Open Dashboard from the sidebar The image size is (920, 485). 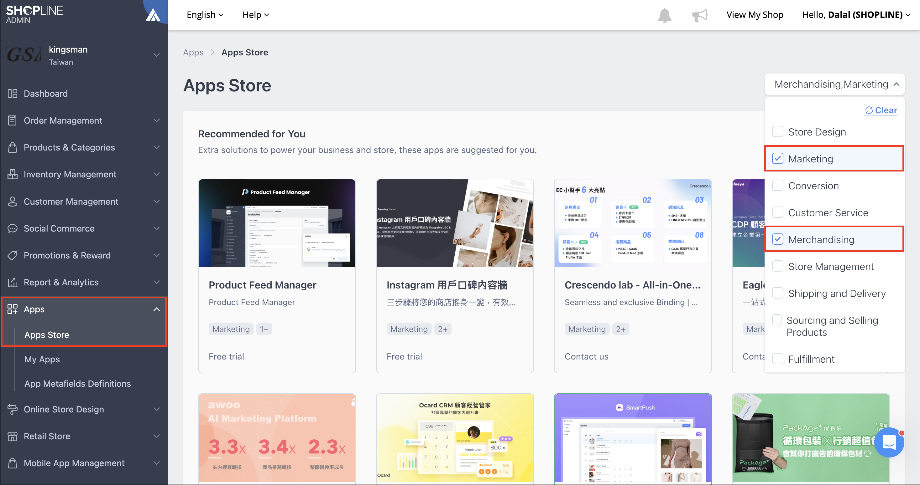pos(46,94)
